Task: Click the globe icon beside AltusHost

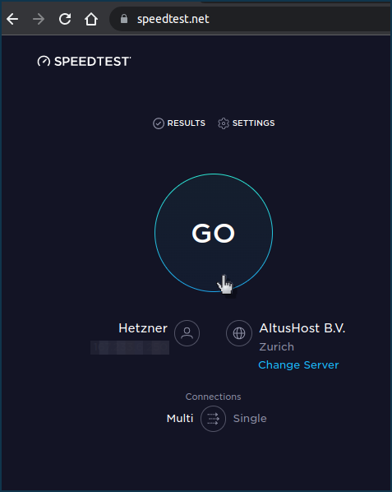Action: tap(239, 333)
